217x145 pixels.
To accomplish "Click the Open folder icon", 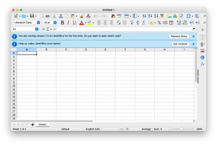I will pyautogui.click(x=24, y=16).
